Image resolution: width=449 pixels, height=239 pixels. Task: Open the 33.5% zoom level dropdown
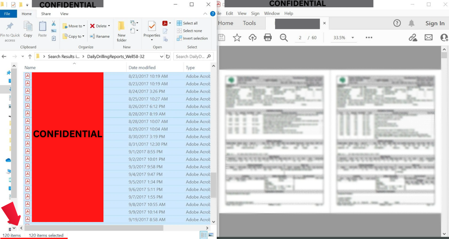(x=353, y=38)
